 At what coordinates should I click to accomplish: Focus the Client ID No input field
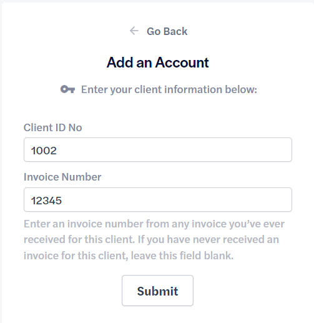coord(158,149)
